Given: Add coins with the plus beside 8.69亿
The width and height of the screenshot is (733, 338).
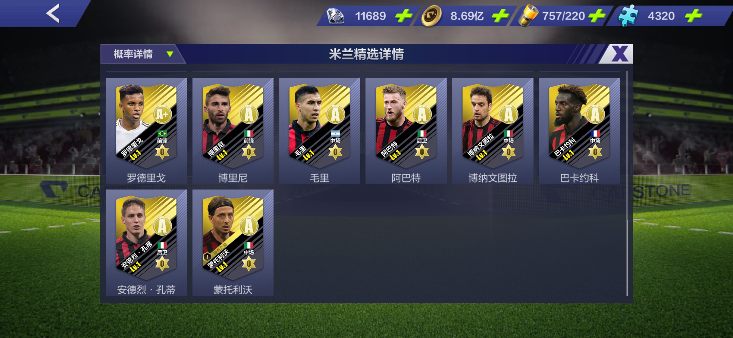Looking at the screenshot, I should (x=500, y=16).
